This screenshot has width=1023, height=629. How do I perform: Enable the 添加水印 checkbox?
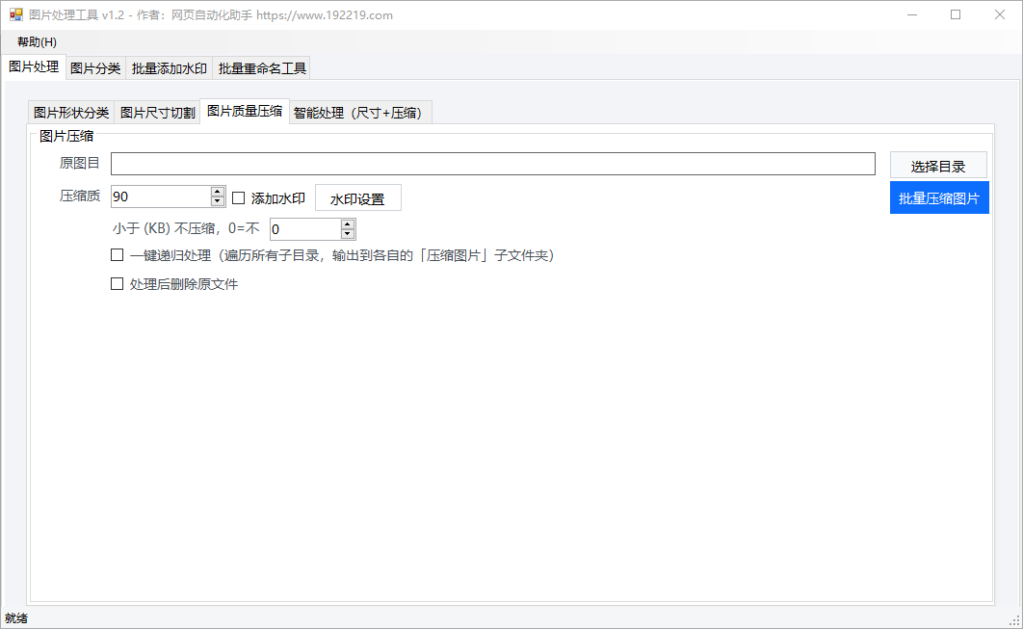[x=239, y=198]
